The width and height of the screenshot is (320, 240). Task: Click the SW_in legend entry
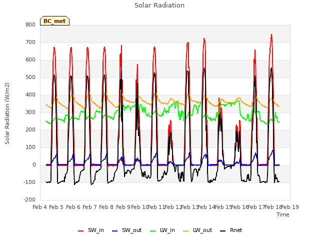[x=91, y=230]
